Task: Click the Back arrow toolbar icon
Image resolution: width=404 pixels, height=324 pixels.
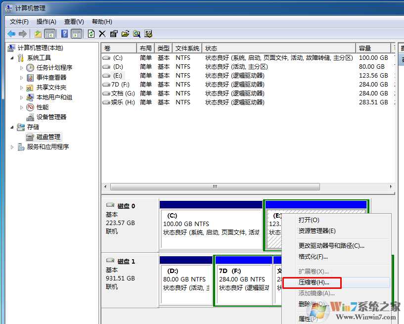Action: coord(11,34)
